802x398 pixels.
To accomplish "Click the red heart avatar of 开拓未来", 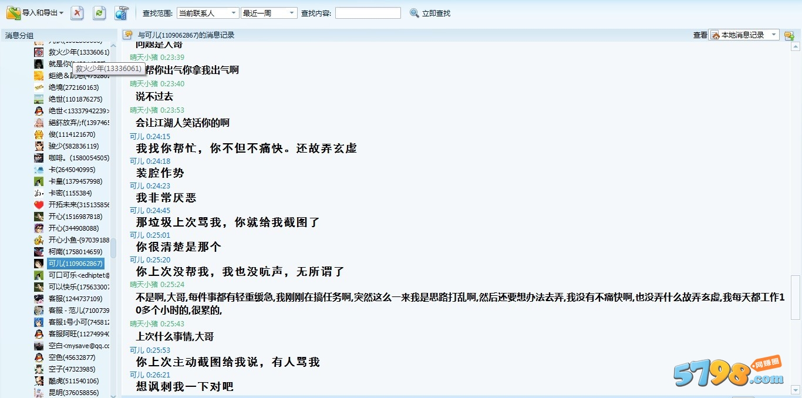I will click(39, 205).
